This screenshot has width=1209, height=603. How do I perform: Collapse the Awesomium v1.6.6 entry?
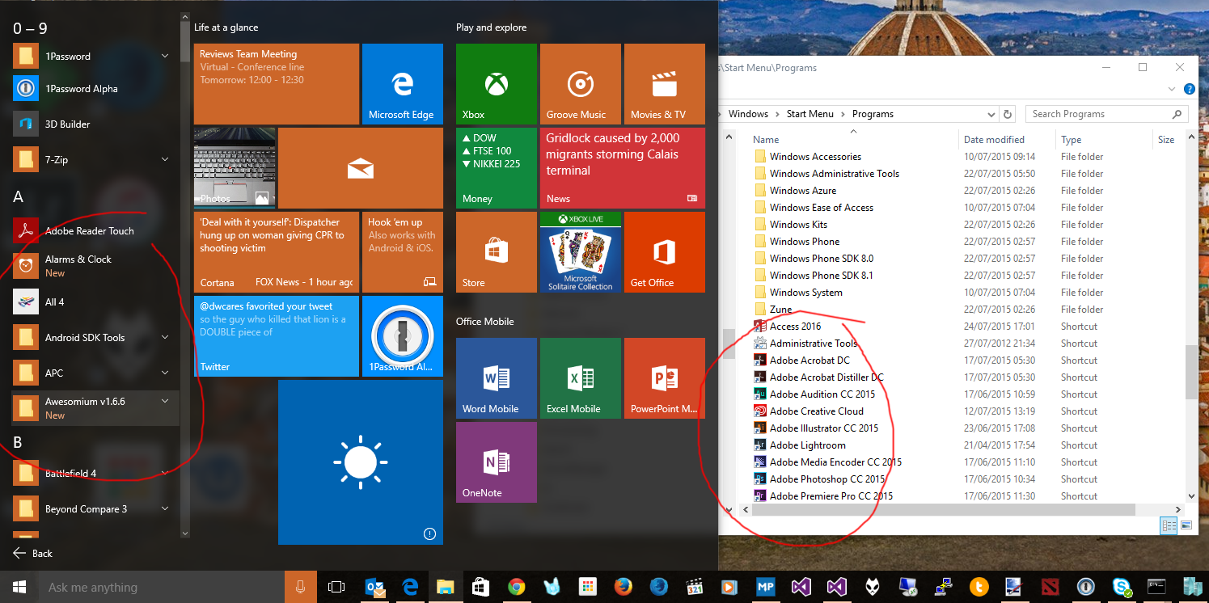click(x=165, y=400)
